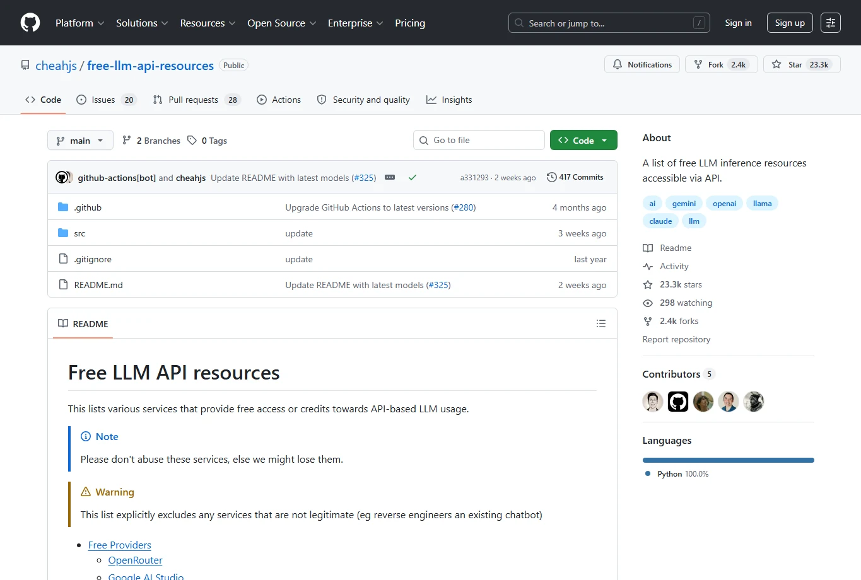Expand the Platform menu
This screenshot has width=861, height=580.
[x=80, y=23]
